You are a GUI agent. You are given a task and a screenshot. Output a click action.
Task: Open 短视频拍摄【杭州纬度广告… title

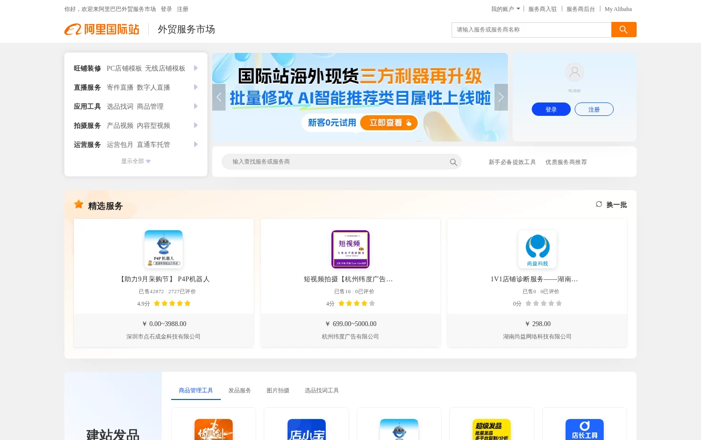click(x=348, y=279)
